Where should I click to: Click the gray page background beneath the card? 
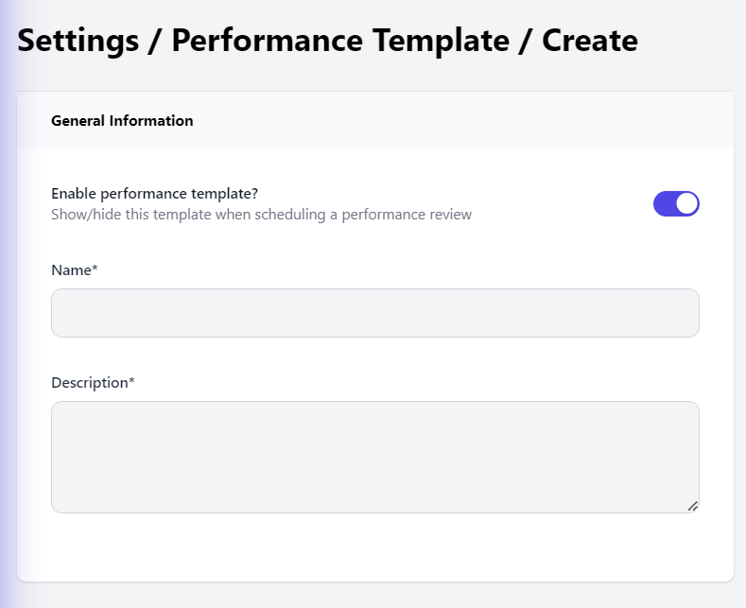click(375, 596)
